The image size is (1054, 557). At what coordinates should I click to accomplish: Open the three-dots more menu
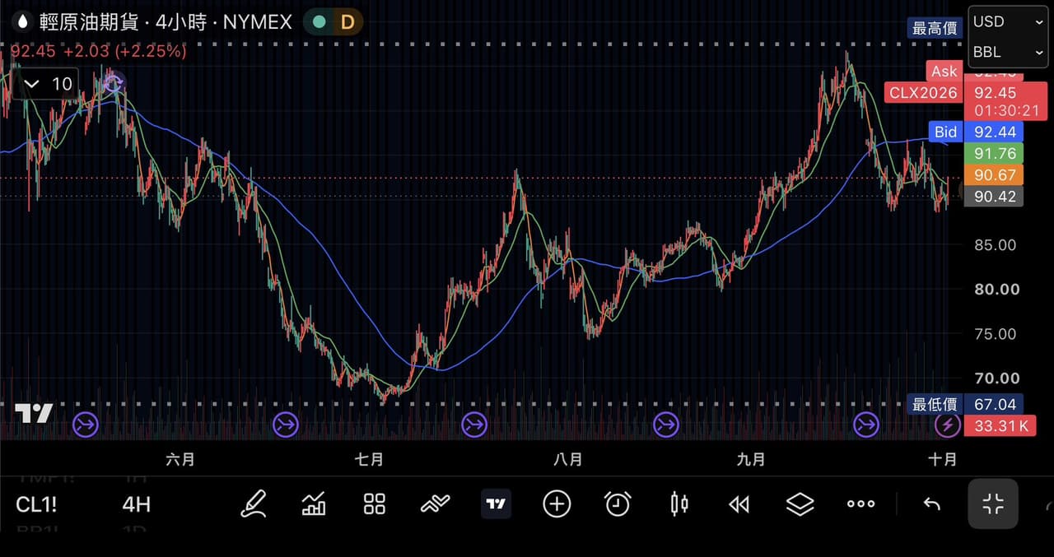coord(861,504)
